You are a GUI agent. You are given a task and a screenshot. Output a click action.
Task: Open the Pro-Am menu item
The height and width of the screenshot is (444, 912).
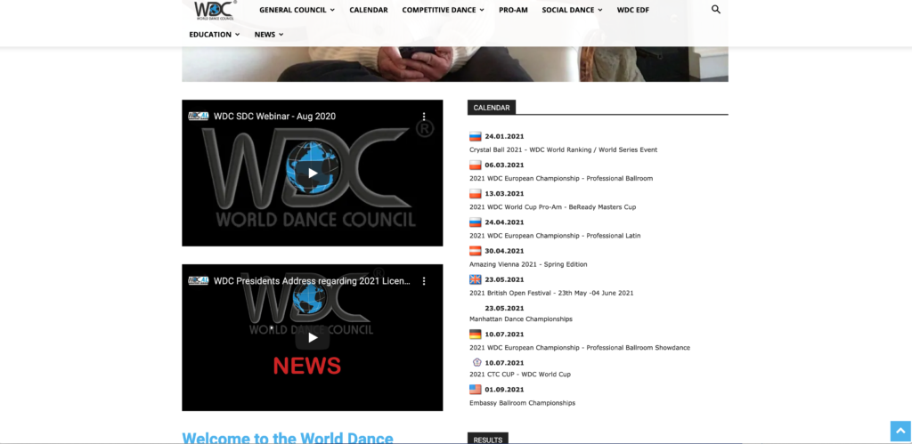pyautogui.click(x=513, y=10)
